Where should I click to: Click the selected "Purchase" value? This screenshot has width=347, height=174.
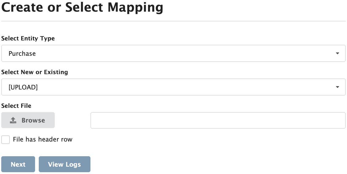22,54
